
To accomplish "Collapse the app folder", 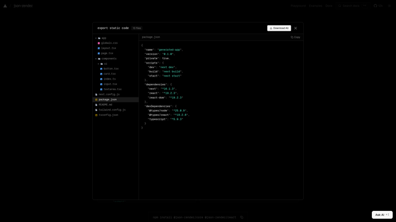I will (96, 38).
